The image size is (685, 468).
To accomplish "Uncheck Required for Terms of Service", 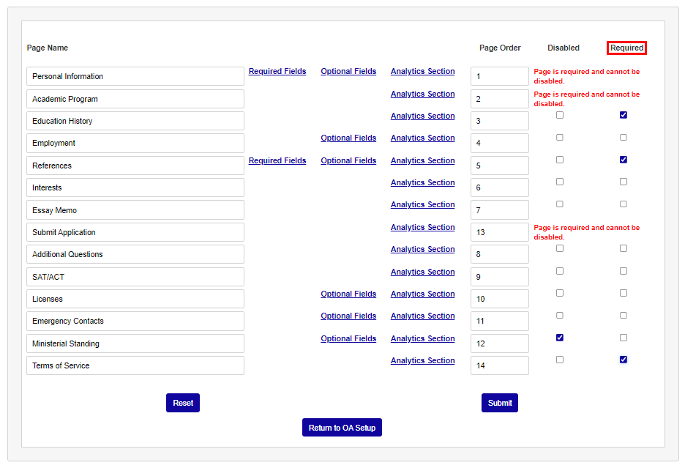I will coord(623,360).
